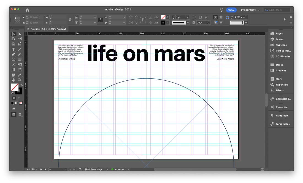
Task: Open the stroke weight dropdown
Action: coord(188,17)
